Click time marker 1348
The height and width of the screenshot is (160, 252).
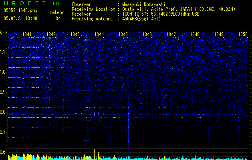[x=195, y=34]
